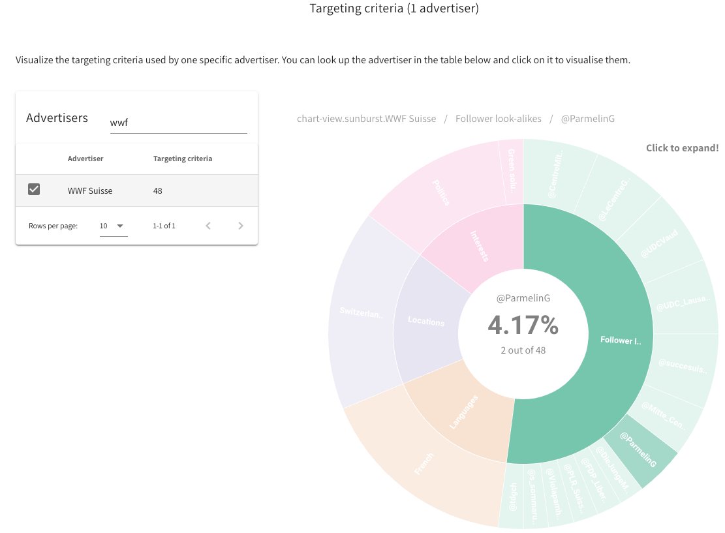Select the Switzerland outer segment
725x533 pixels.
point(362,312)
